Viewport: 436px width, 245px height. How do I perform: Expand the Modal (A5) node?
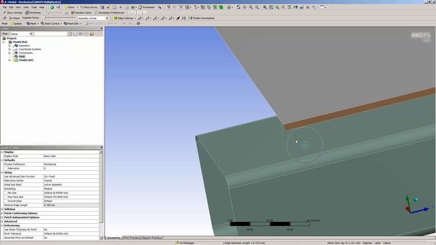pos(10,60)
